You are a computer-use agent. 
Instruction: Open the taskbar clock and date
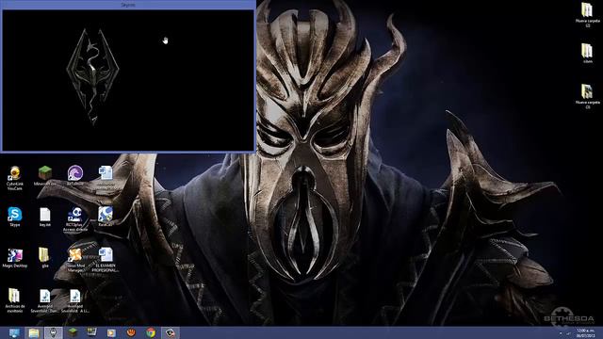tap(585, 332)
